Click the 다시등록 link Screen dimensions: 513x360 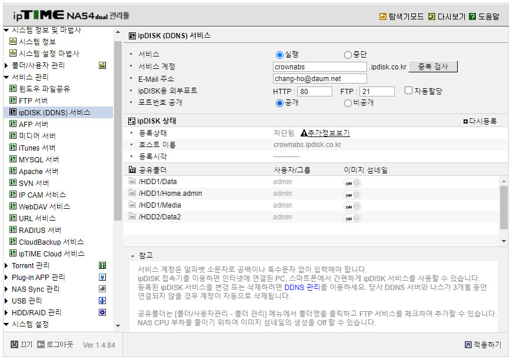482,121
